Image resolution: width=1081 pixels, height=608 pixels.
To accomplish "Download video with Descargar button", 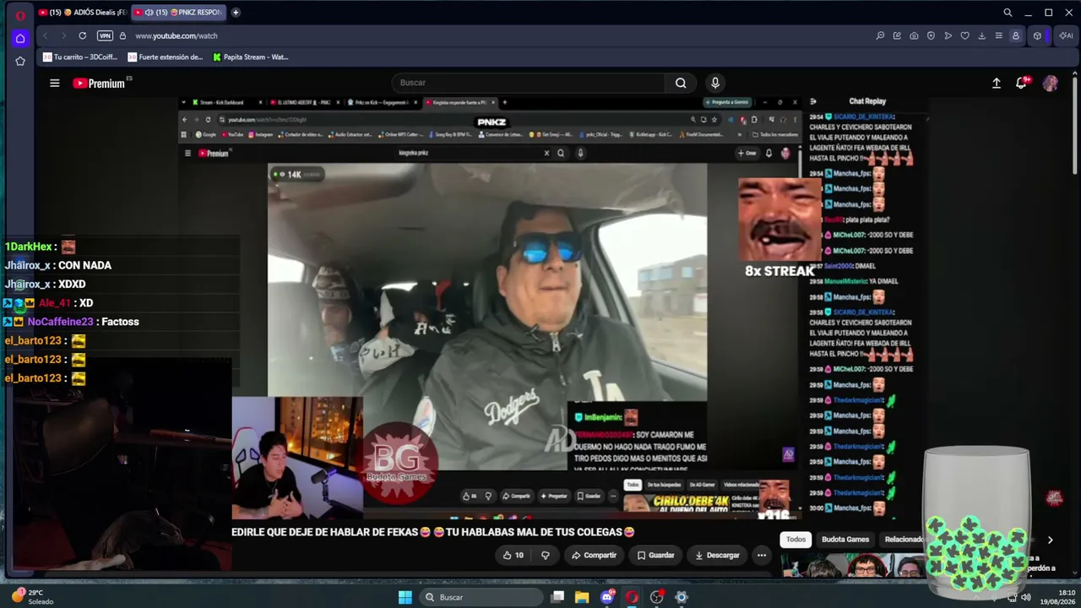I will tap(717, 555).
